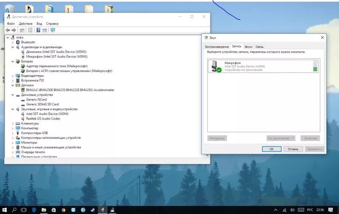Image resolution: width=339 pixels, height=214 pixels.
Task: Open the Действие menu
Action: pyautogui.click(x=25, y=24)
